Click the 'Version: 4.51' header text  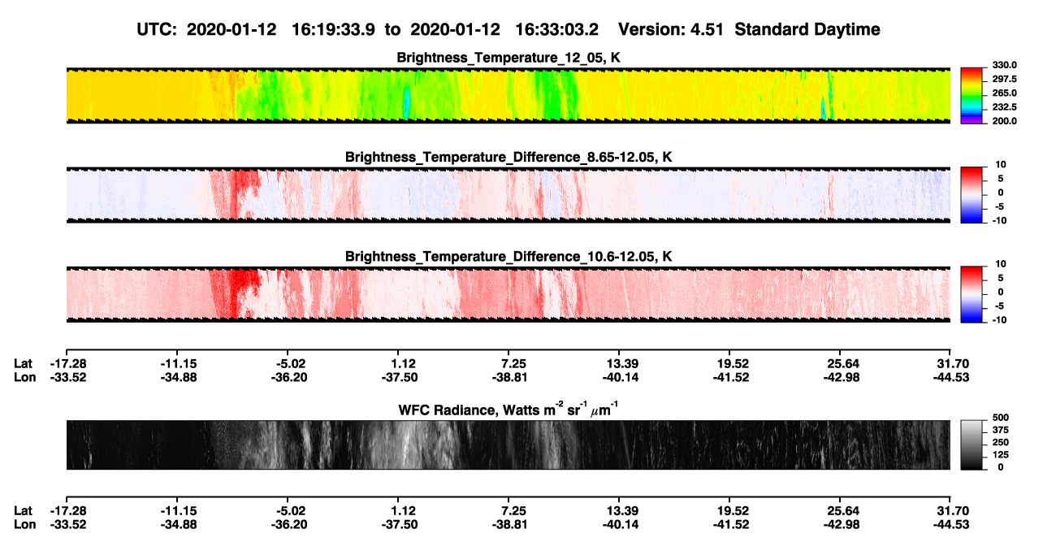pos(671,30)
